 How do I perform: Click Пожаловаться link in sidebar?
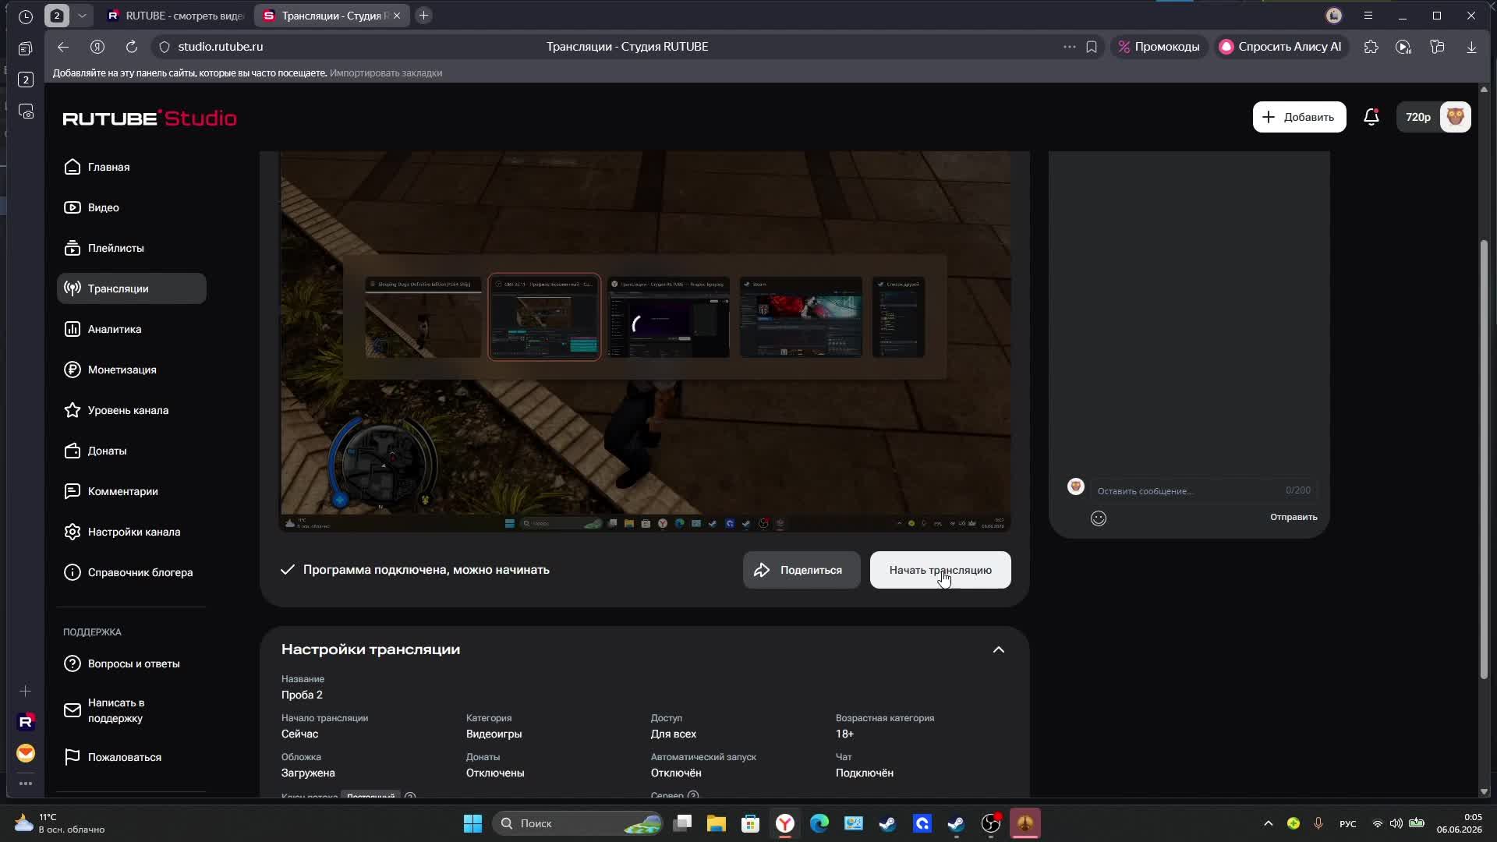coord(132,757)
